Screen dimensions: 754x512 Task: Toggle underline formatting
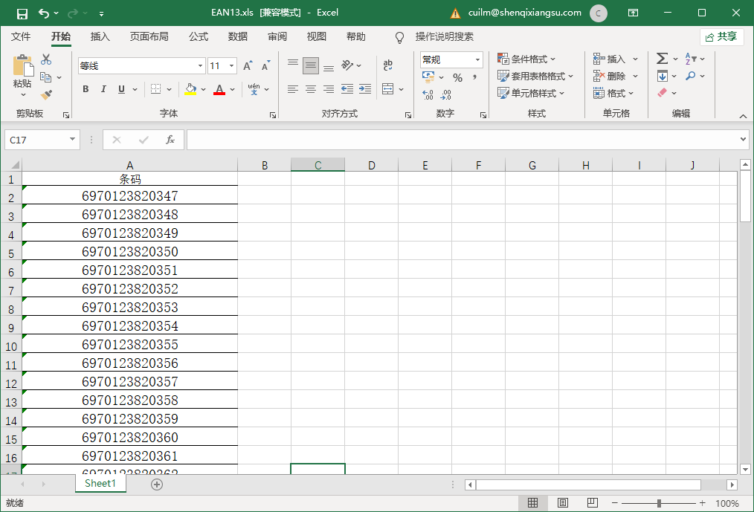coord(121,89)
